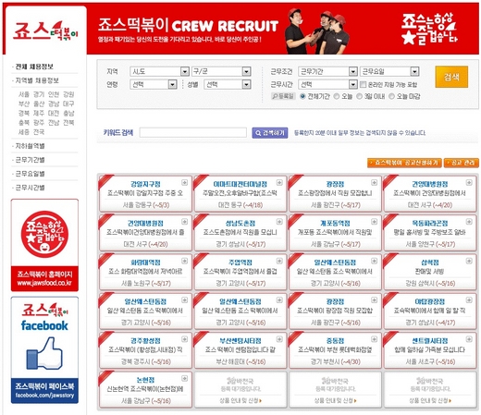
Task: Click the CREW RECRUIT header banner
Action: click(283, 29)
